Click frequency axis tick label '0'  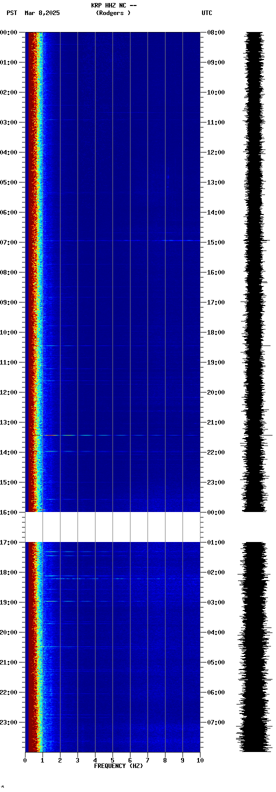click(25, 760)
